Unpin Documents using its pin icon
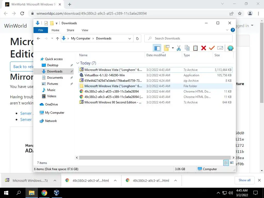 [x=72, y=77]
